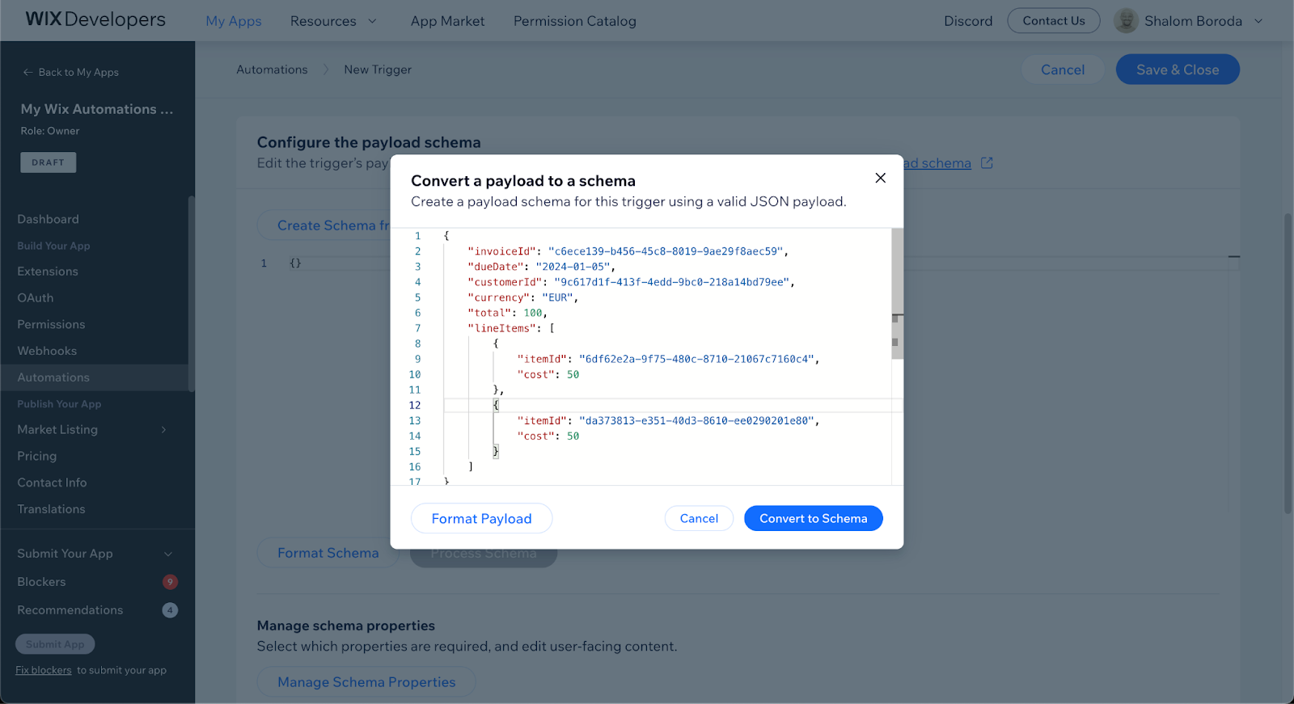This screenshot has height=704, width=1294.
Task: Go to App Market
Action: pos(447,21)
